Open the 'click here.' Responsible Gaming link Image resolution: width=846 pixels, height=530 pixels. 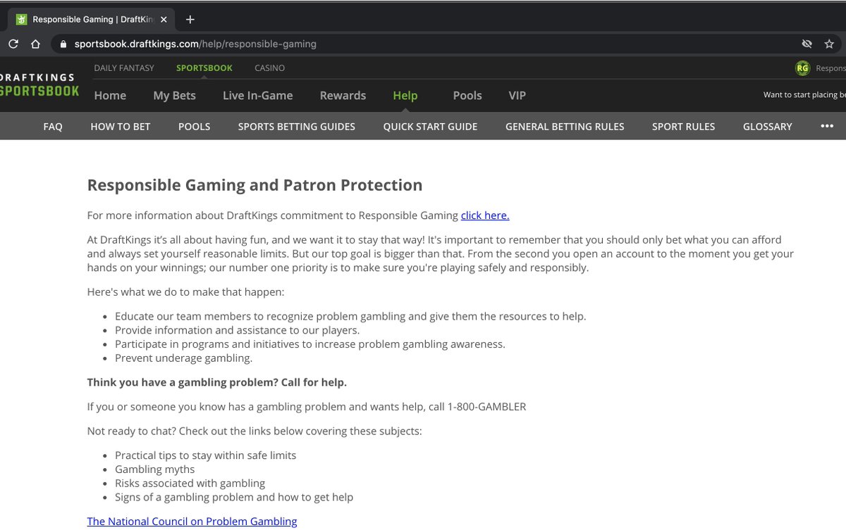coord(484,215)
